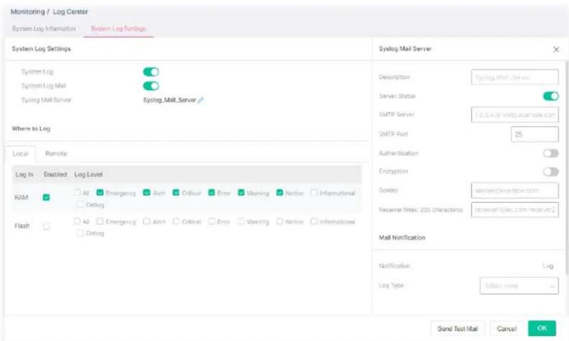Check Flash Emergency log level
Screen dimensions: 569x341
click(x=100, y=221)
